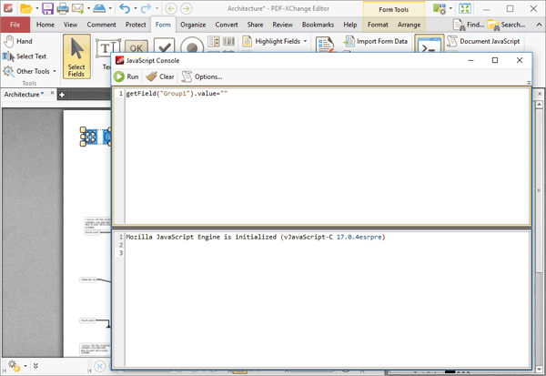Screen dimensions: 546x376
Task: Click the form fields list icon in ribbon
Action: pos(326,46)
